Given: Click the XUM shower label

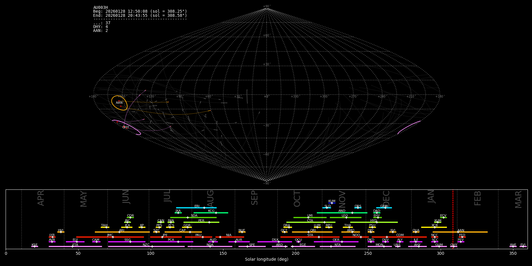Looking at the screenshot, I should [x=438, y=221].
